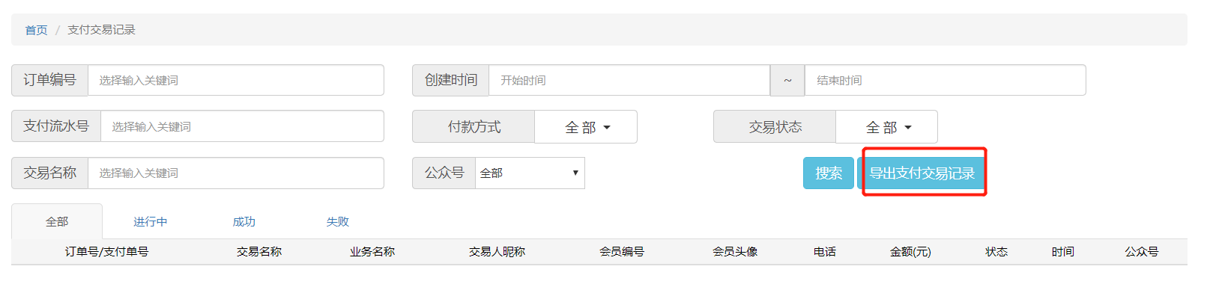Switch to the 全部 tab

coord(57,221)
